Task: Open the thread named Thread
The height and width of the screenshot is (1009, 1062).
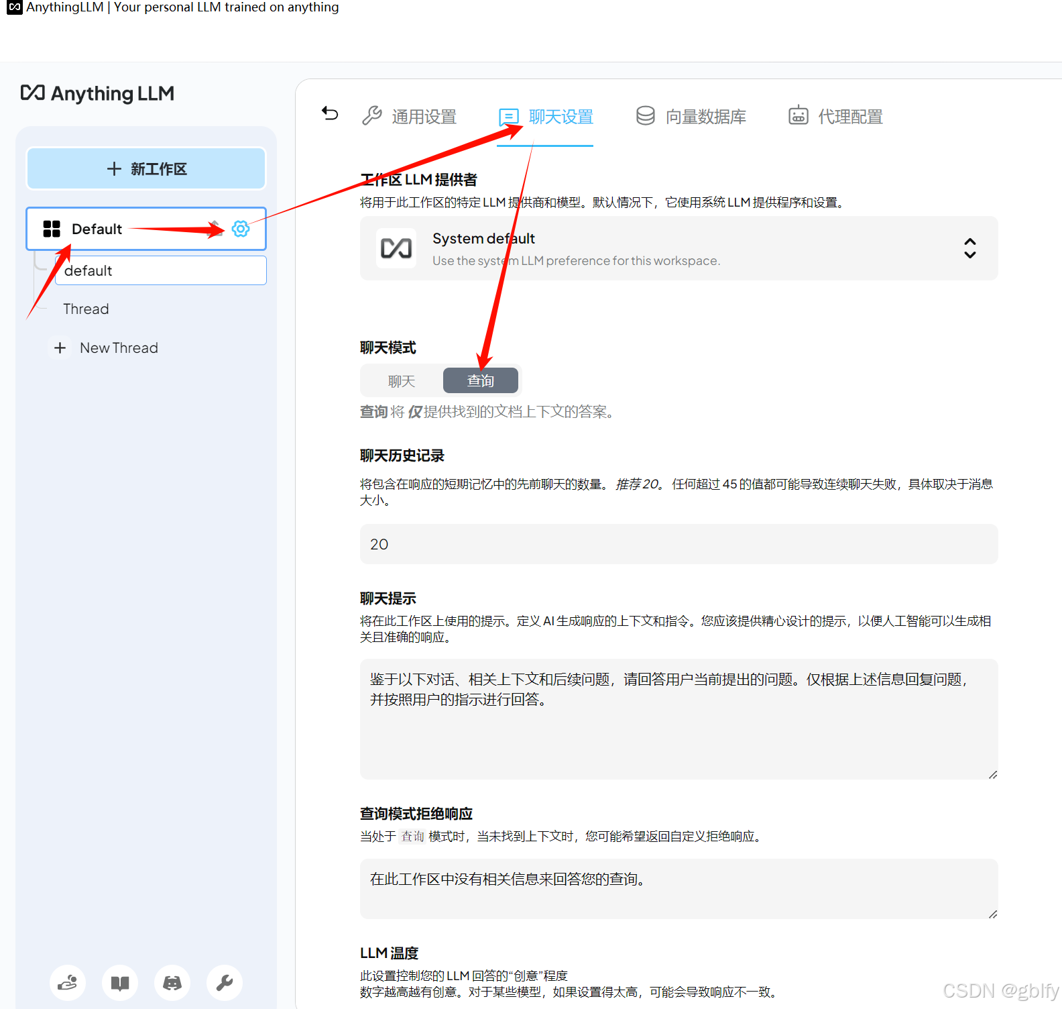Action: pos(86,309)
